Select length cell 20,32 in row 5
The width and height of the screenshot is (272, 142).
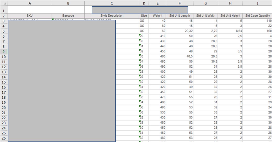pyautogui.click(x=179, y=31)
